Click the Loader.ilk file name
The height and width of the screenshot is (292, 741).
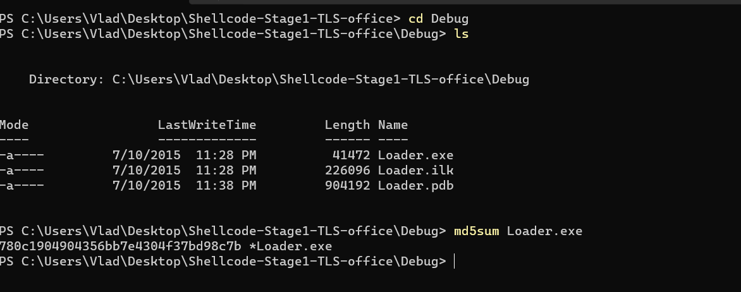(x=415, y=170)
